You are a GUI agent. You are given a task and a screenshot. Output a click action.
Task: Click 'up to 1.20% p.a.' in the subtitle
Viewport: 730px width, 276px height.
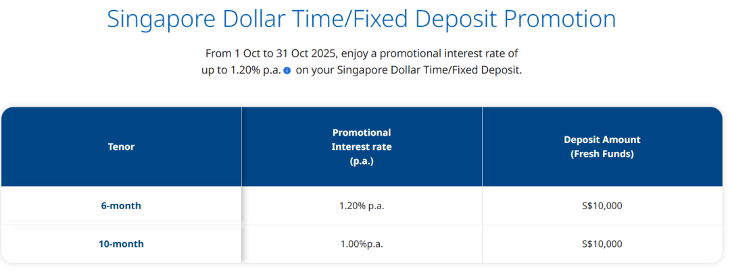(x=241, y=71)
